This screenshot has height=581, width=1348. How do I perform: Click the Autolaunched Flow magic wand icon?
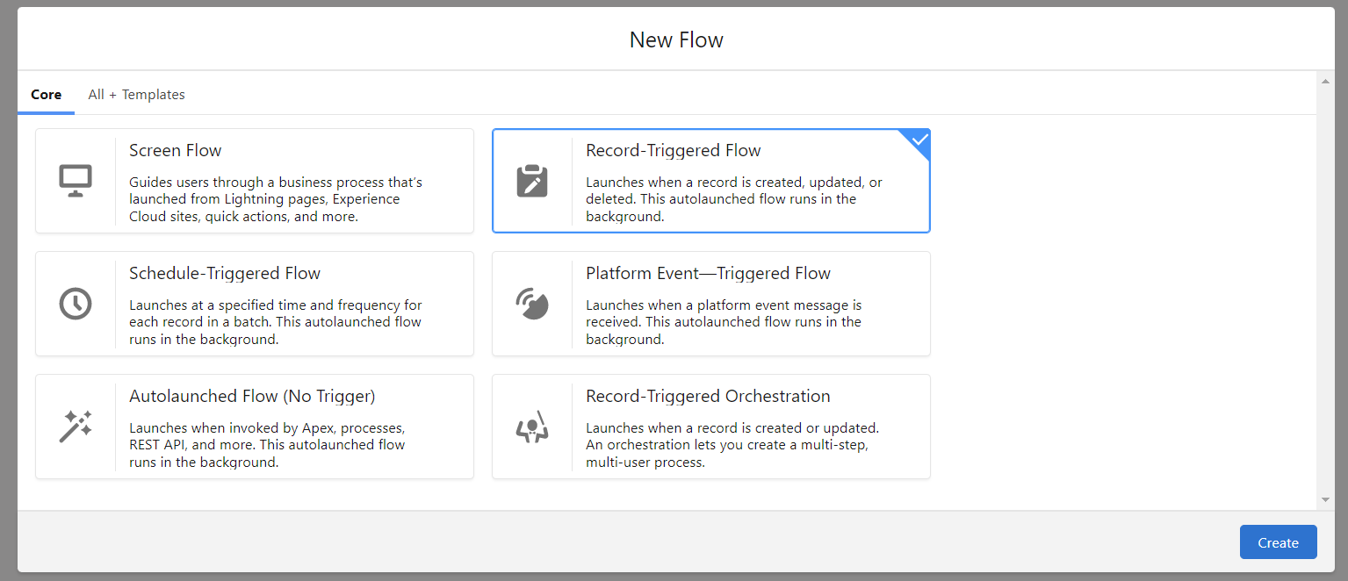76,427
